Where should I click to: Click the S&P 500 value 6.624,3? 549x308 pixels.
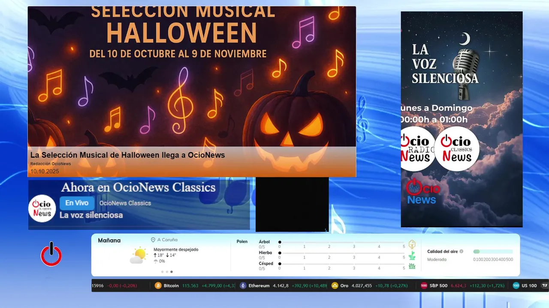coord(459,286)
